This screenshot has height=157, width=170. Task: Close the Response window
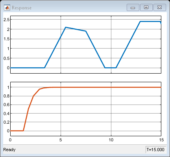160,7
